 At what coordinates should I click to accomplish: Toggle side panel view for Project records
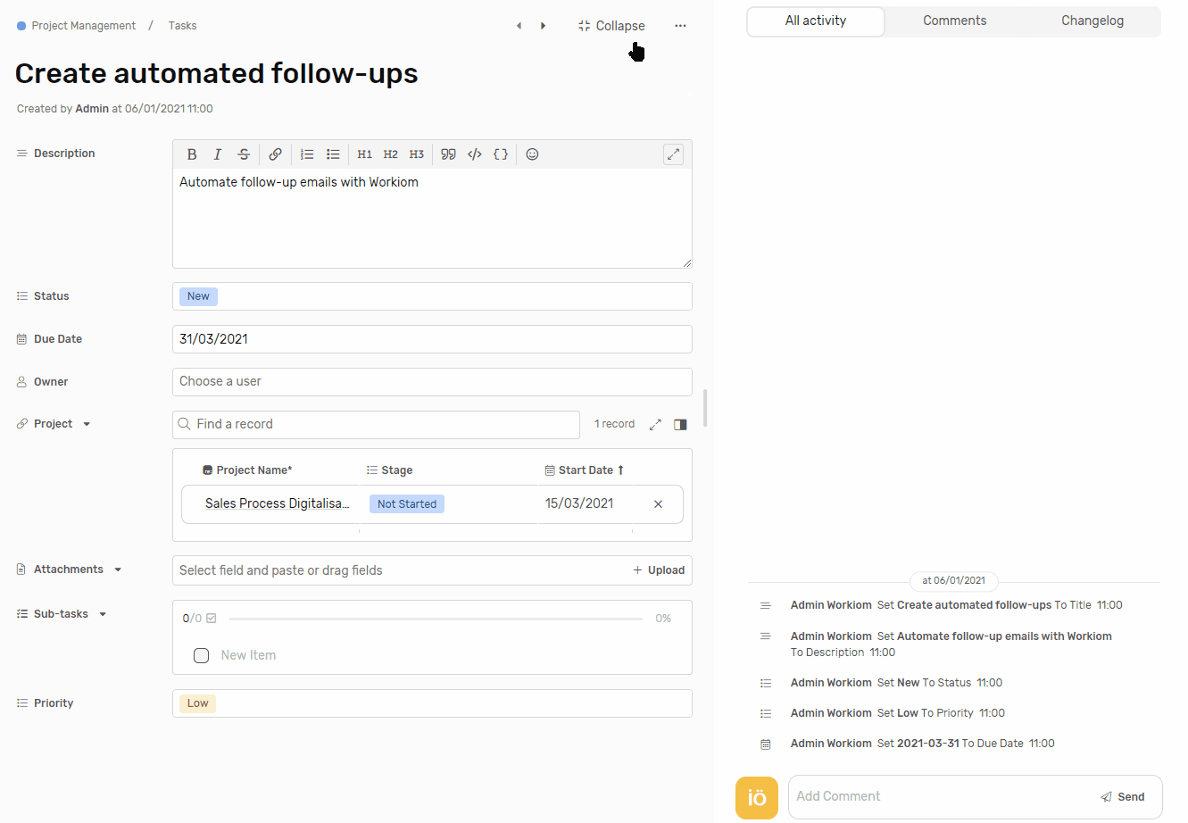coord(680,425)
